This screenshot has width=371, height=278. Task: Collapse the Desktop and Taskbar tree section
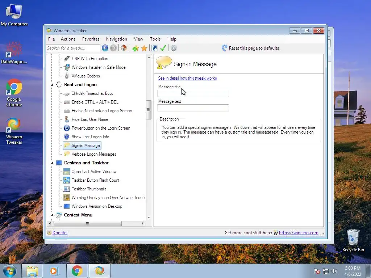pyautogui.click(x=52, y=163)
